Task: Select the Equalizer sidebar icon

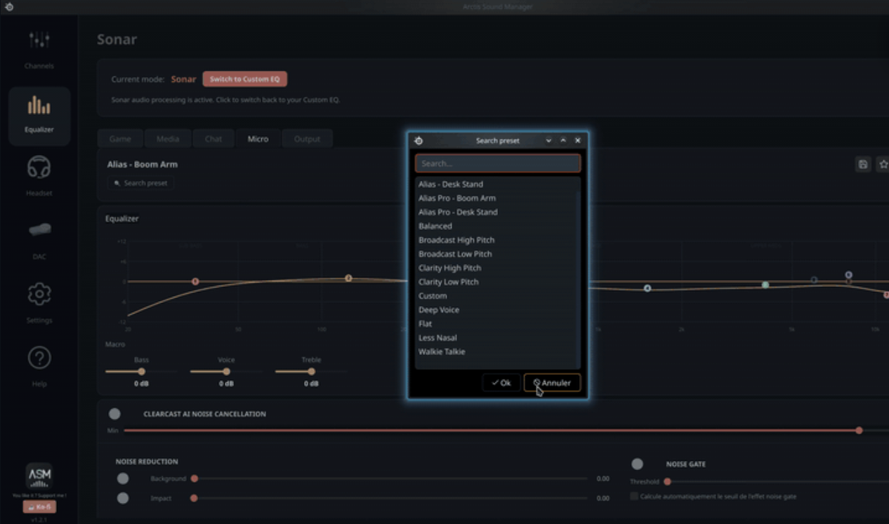Action: (x=39, y=116)
